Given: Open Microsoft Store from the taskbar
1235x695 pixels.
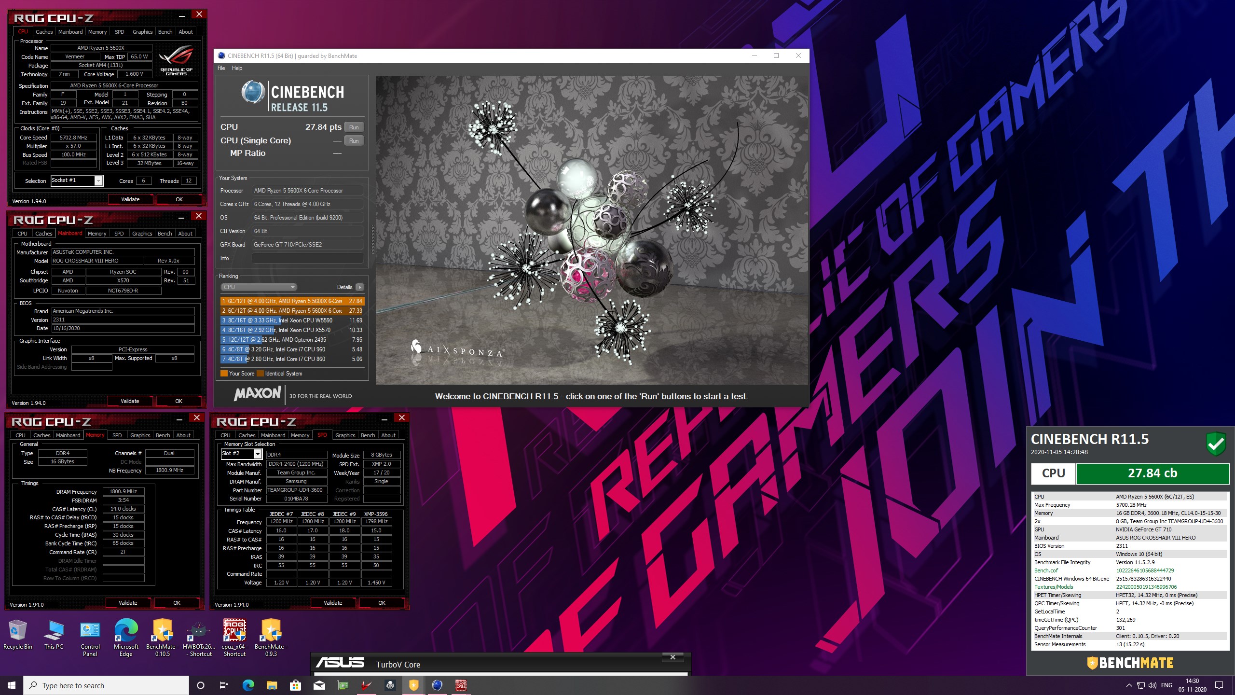Looking at the screenshot, I should [x=295, y=685].
